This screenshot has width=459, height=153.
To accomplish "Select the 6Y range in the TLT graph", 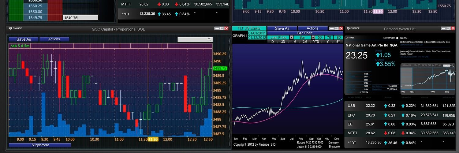I will click(338, 42).
